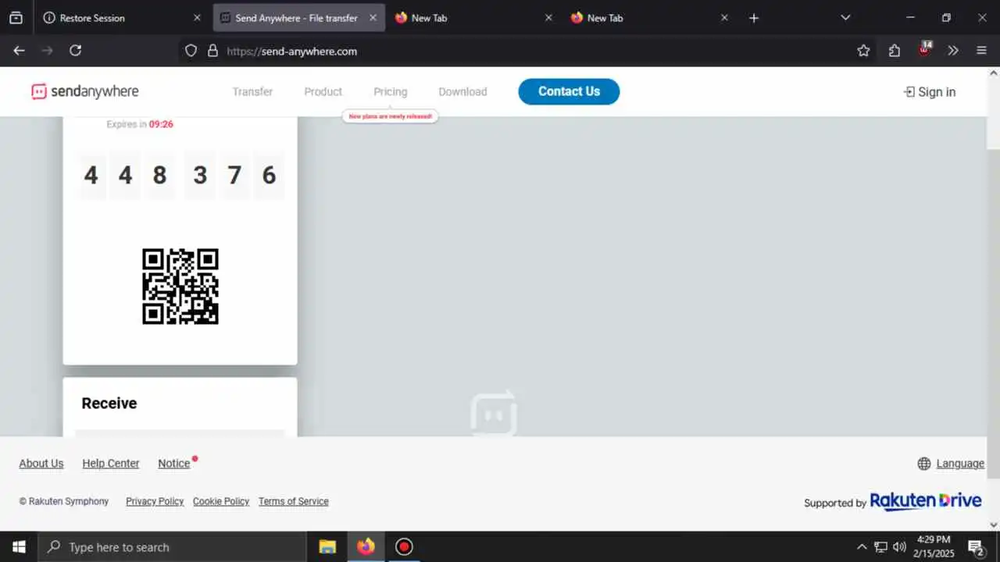Click the red screen recorder taskbar icon

(404, 547)
